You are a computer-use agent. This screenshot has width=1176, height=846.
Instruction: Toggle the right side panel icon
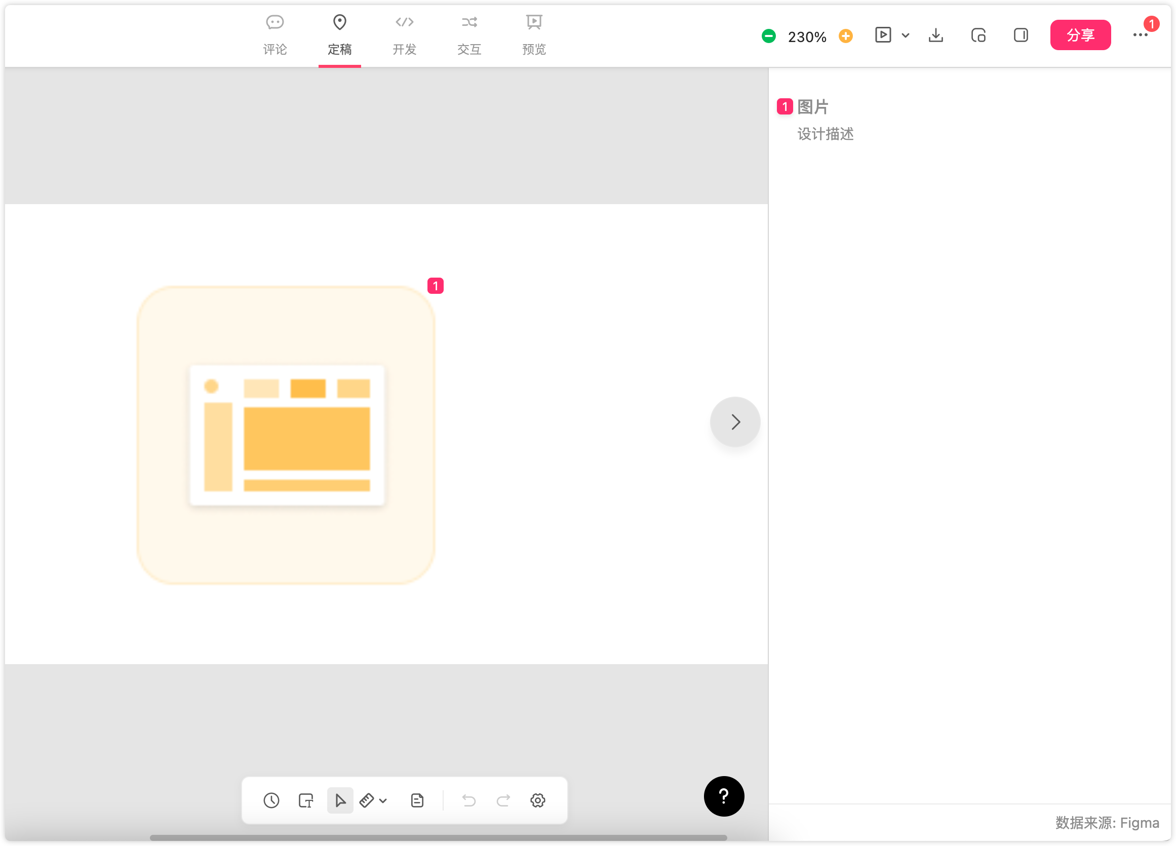click(x=1021, y=35)
